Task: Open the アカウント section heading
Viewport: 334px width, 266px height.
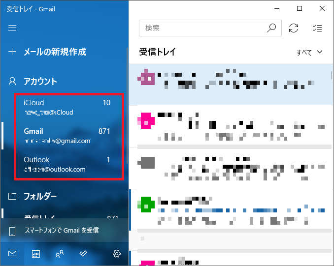Action: point(40,81)
